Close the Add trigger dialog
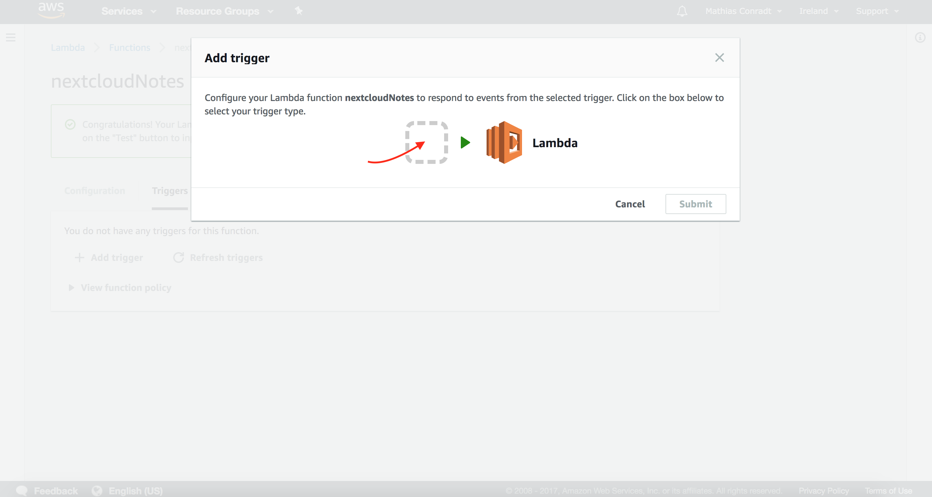The height and width of the screenshot is (497, 932). pos(719,58)
